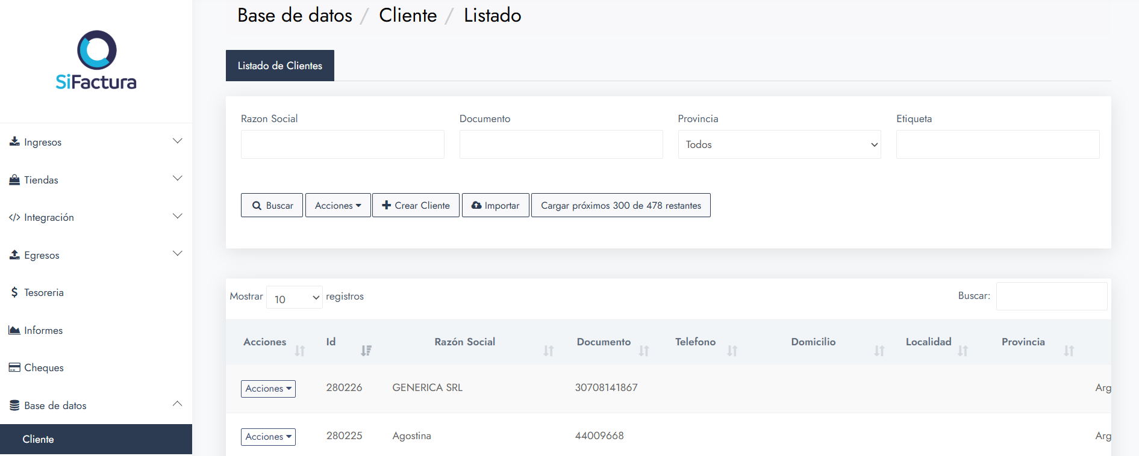Click the Crear Cliente button
The image size is (1139, 456).
pos(416,205)
